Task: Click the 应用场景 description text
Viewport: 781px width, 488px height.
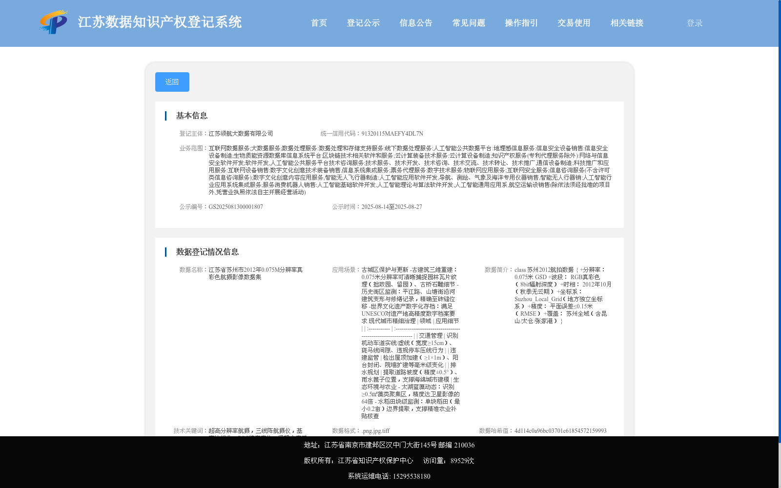Action: [x=411, y=343]
